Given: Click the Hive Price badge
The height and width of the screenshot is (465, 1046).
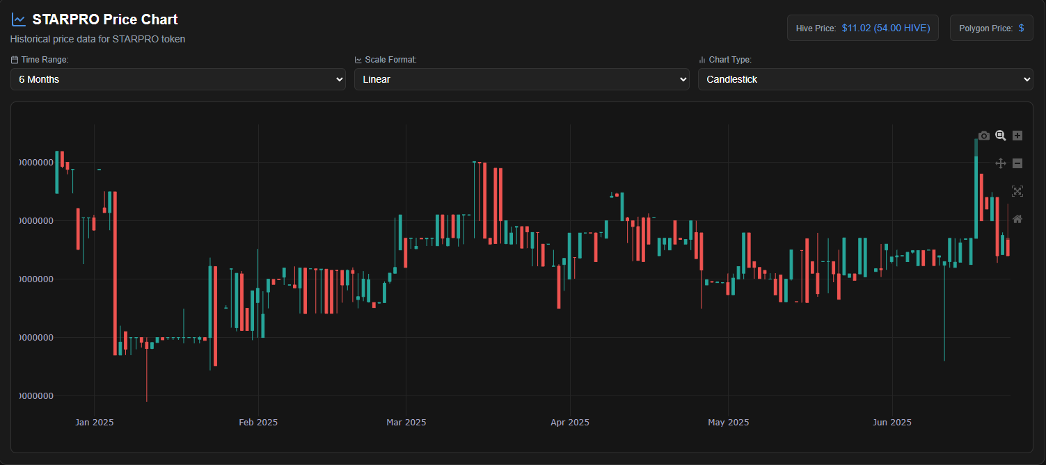Looking at the screenshot, I should 863,28.
